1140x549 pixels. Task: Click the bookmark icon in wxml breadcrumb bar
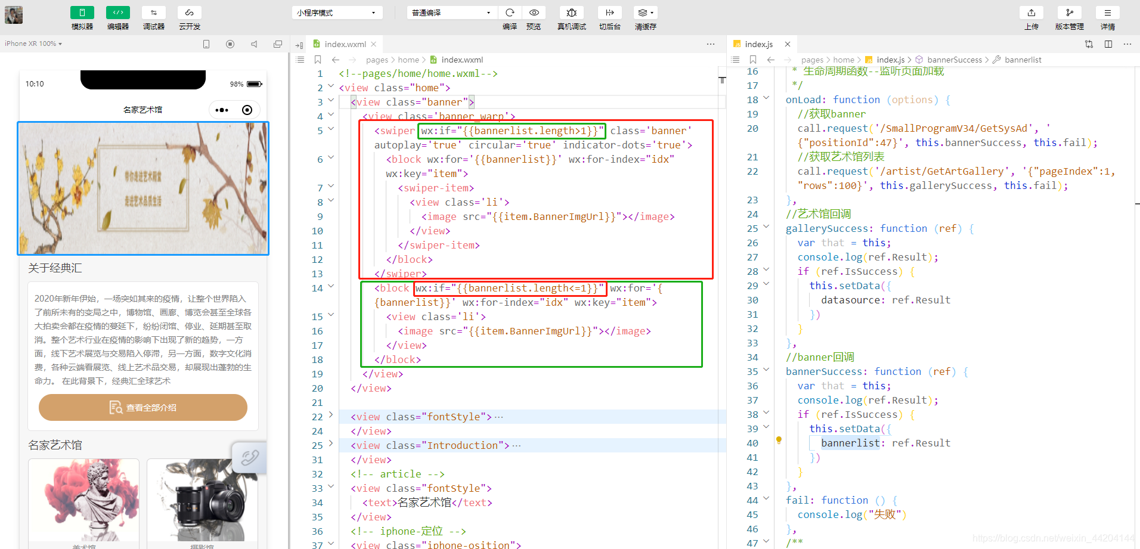318,60
